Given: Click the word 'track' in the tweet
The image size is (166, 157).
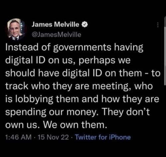Looking at the screenshot, I should (17, 86).
